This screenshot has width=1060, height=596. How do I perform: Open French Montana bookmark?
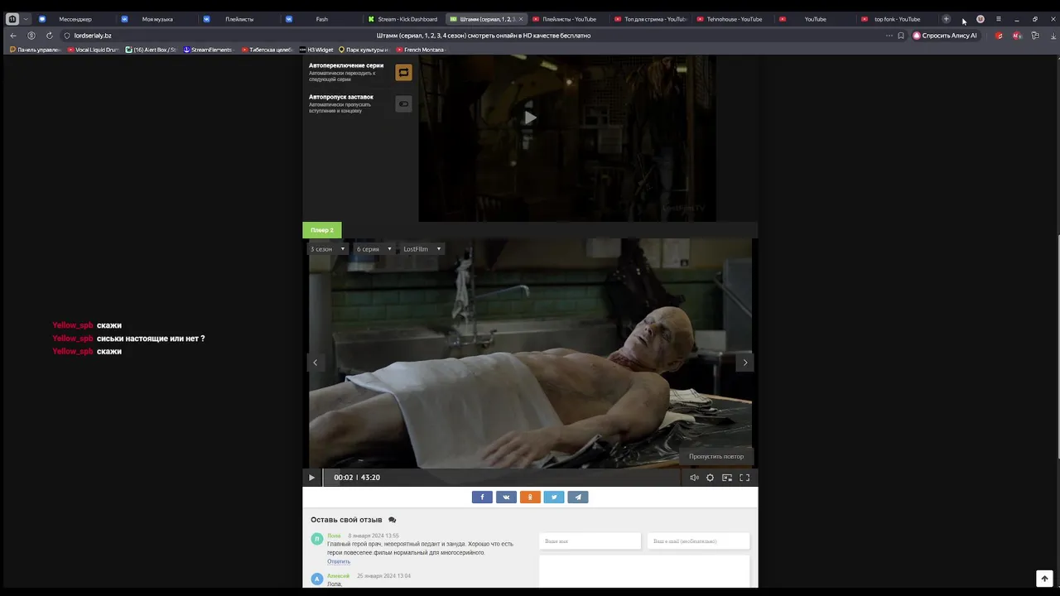click(x=421, y=50)
